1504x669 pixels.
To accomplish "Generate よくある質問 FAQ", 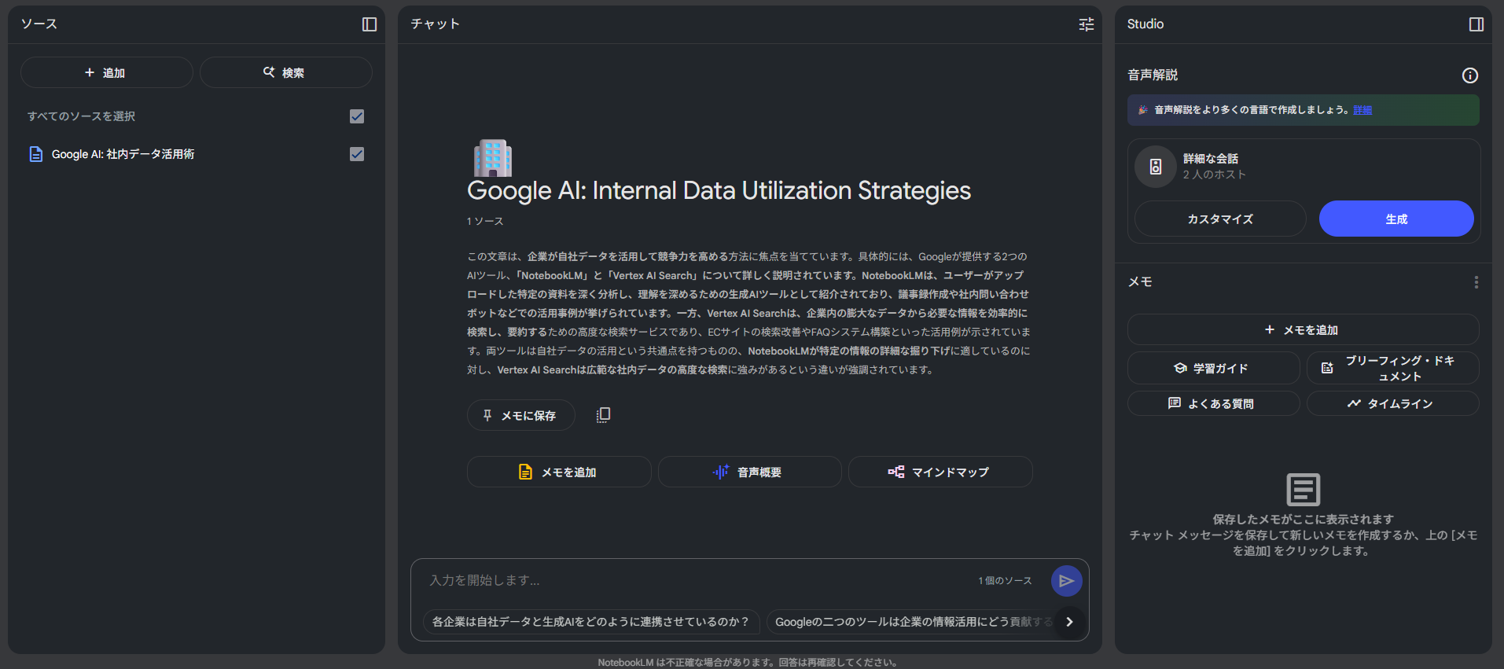I will tap(1214, 403).
